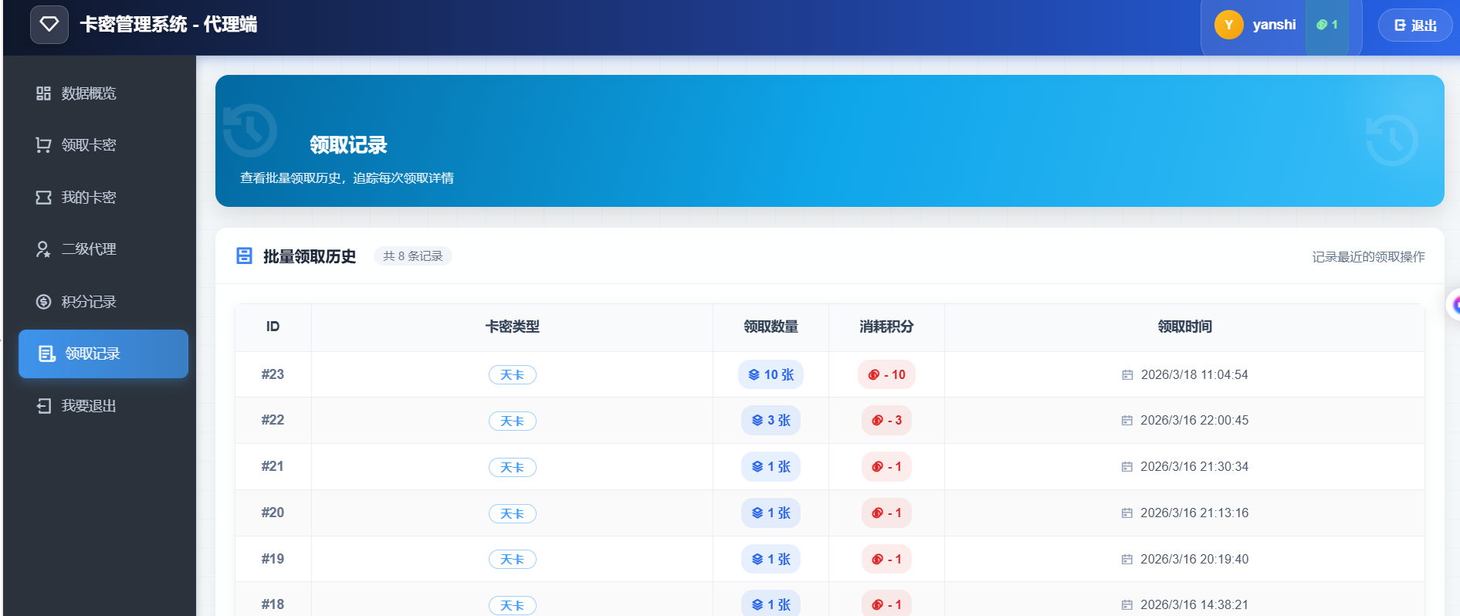The height and width of the screenshot is (616, 1460).
Task: Click the timestamp 2026/3/16 22:00:45
Action: click(1194, 420)
